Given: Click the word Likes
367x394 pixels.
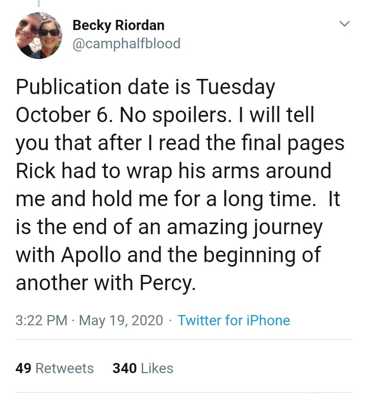Looking at the screenshot, I should click(x=157, y=368).
